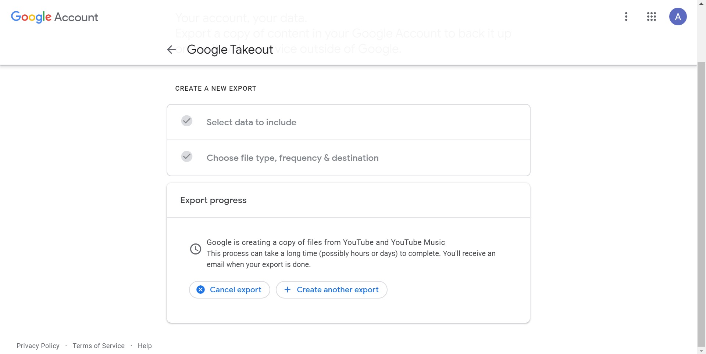Click the Export progress section header
The width and height of the screenshot is (706, 354).
[213, 200]
